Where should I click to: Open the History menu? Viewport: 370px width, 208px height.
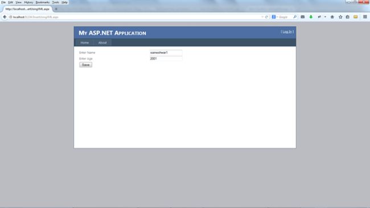tap(28, 2)
